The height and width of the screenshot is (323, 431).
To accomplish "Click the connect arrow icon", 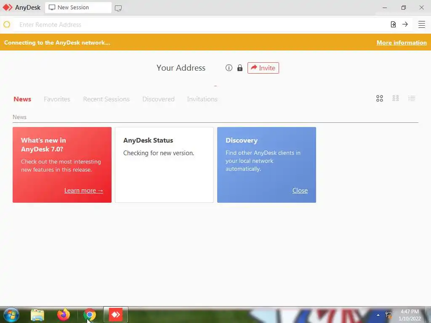I will point(405,24).
